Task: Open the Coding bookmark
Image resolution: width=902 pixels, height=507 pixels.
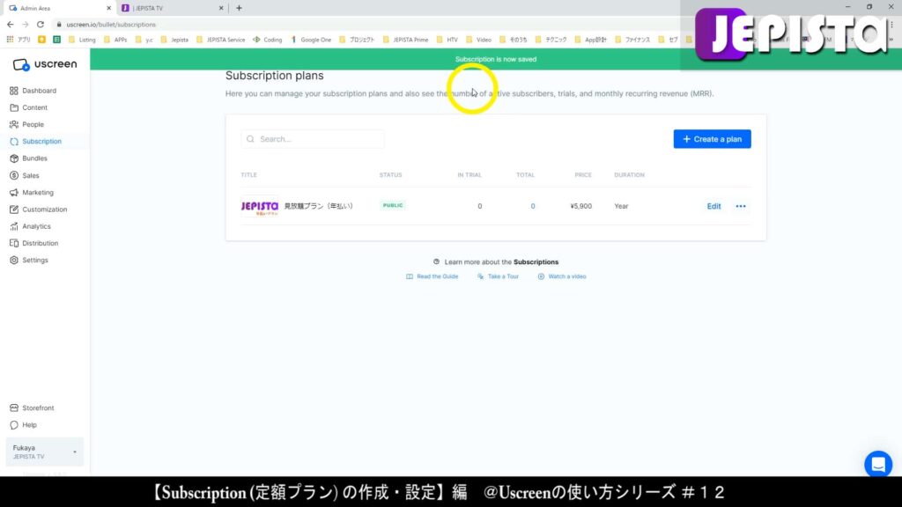Action: coord(268,40)
